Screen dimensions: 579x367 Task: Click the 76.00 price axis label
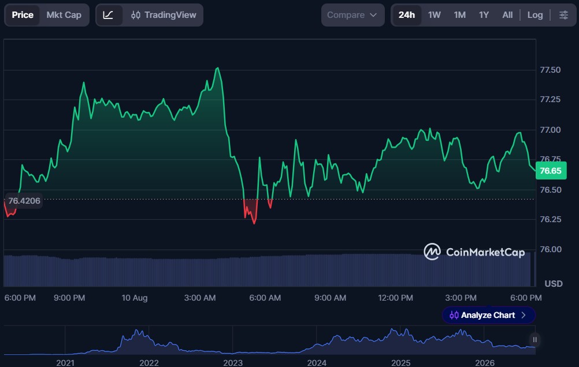(x=550, y=250)
